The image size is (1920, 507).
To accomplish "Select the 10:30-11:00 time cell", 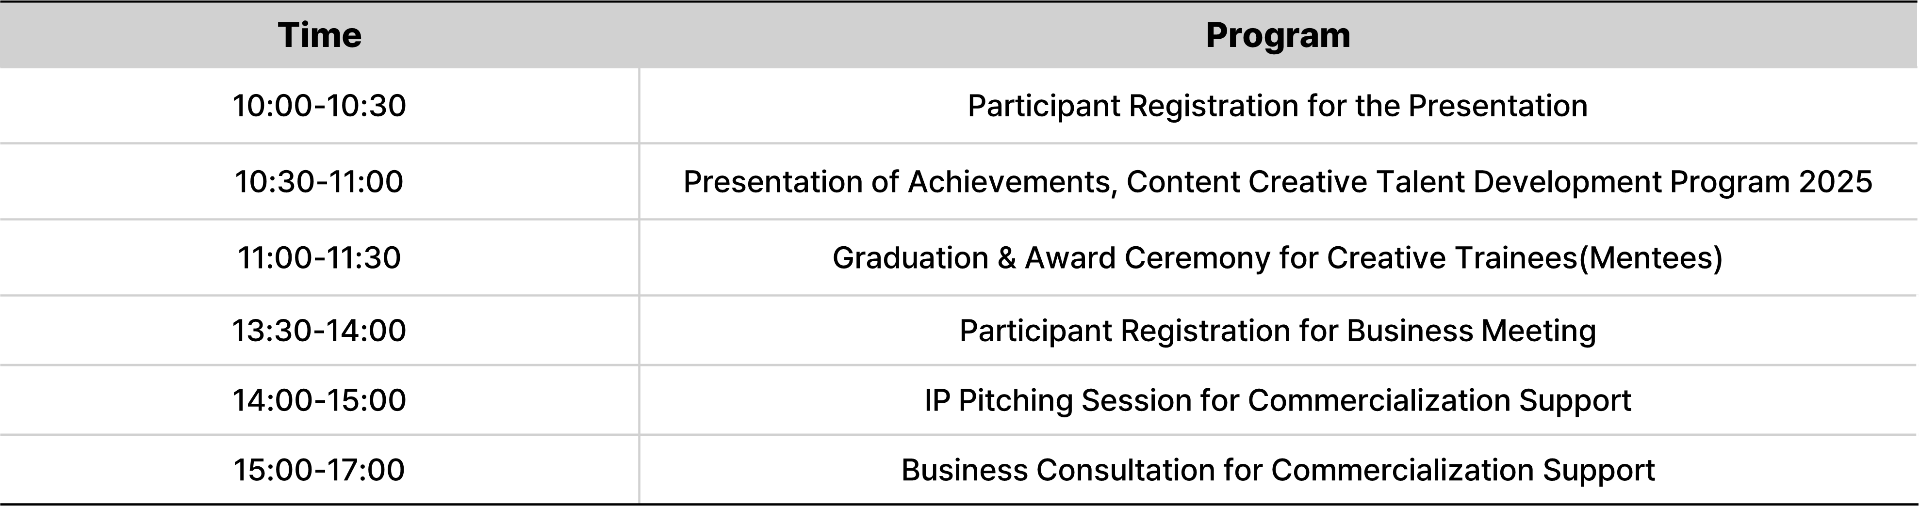I will 319,182.
